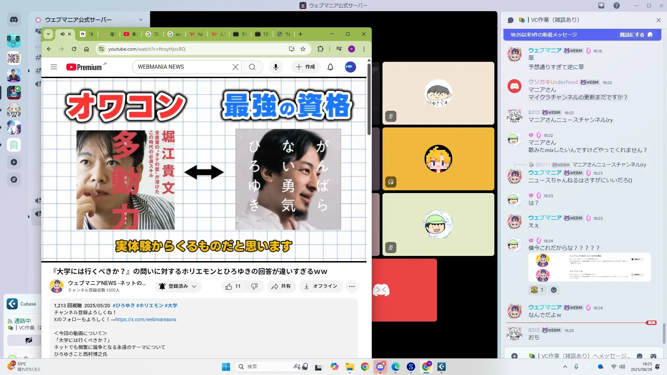Expand the 登録済み subscription dropdown
Image resolution: width=667 pixels, height=375 pixels.
(178, 286)
